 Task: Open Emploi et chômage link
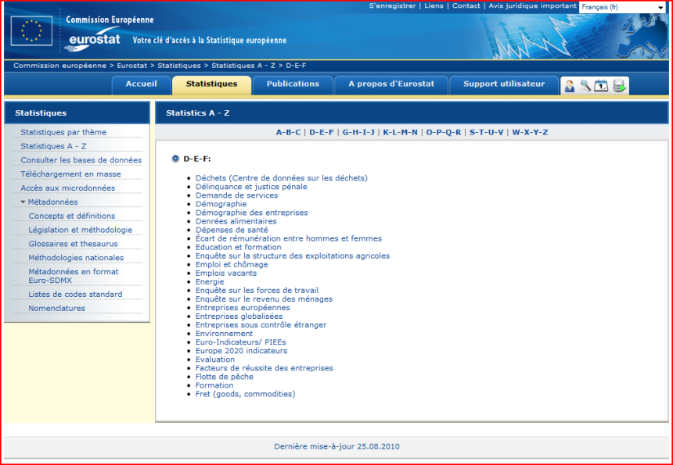tap(232, 264)
